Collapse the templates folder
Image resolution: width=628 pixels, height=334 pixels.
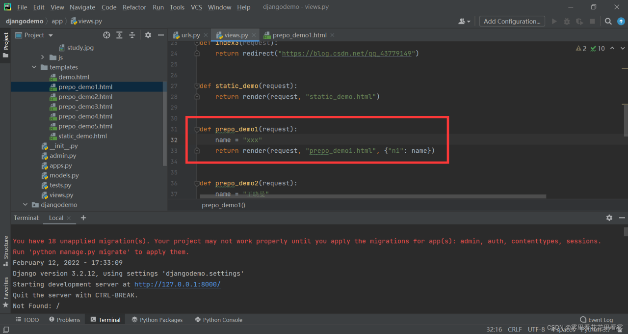(34, 67)
